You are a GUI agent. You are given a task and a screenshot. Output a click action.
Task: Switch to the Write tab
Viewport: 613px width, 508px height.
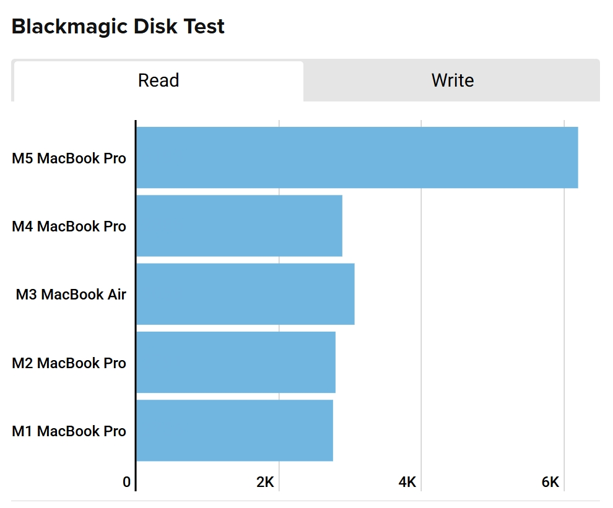(452, 80)
